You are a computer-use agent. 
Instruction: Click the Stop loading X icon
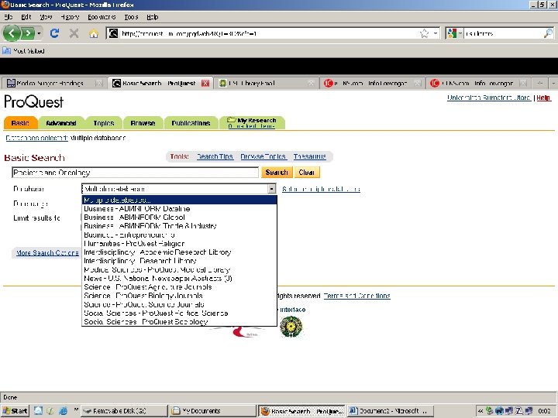[74, 33]
